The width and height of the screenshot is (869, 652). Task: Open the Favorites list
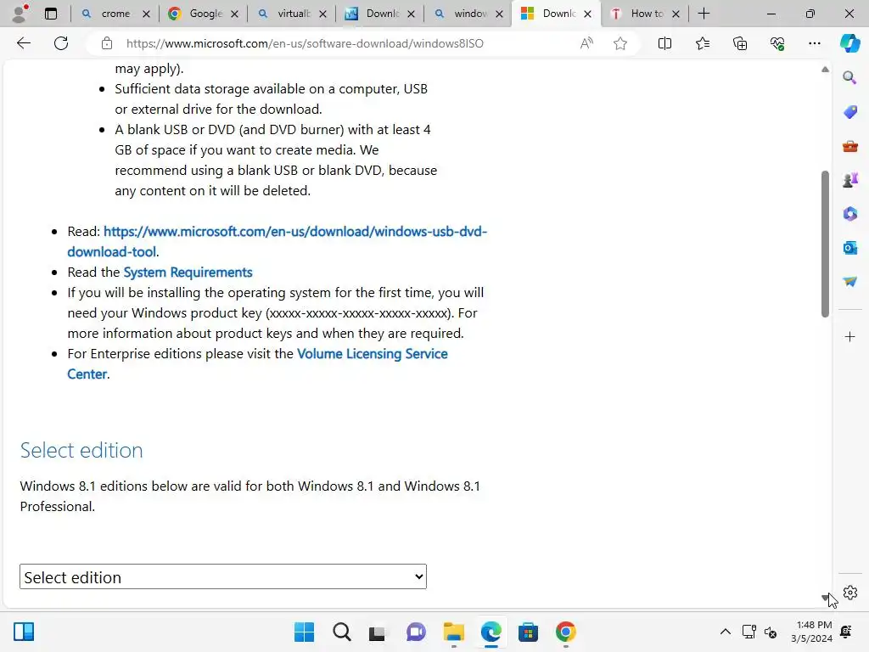click(x=702, y=43)
